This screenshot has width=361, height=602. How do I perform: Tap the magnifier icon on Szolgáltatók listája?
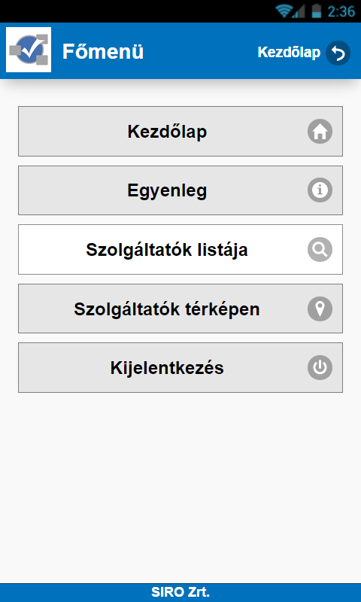tap(320, 250)
